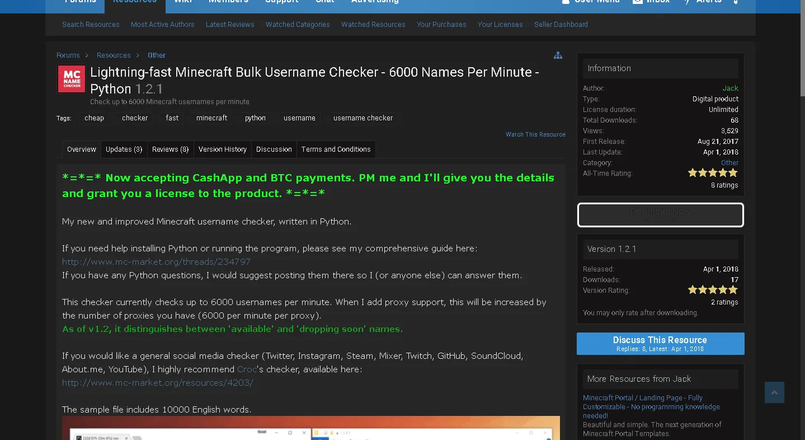
Task: Click the breadcrumb arrow after Forums
Action: coord(86,55)
